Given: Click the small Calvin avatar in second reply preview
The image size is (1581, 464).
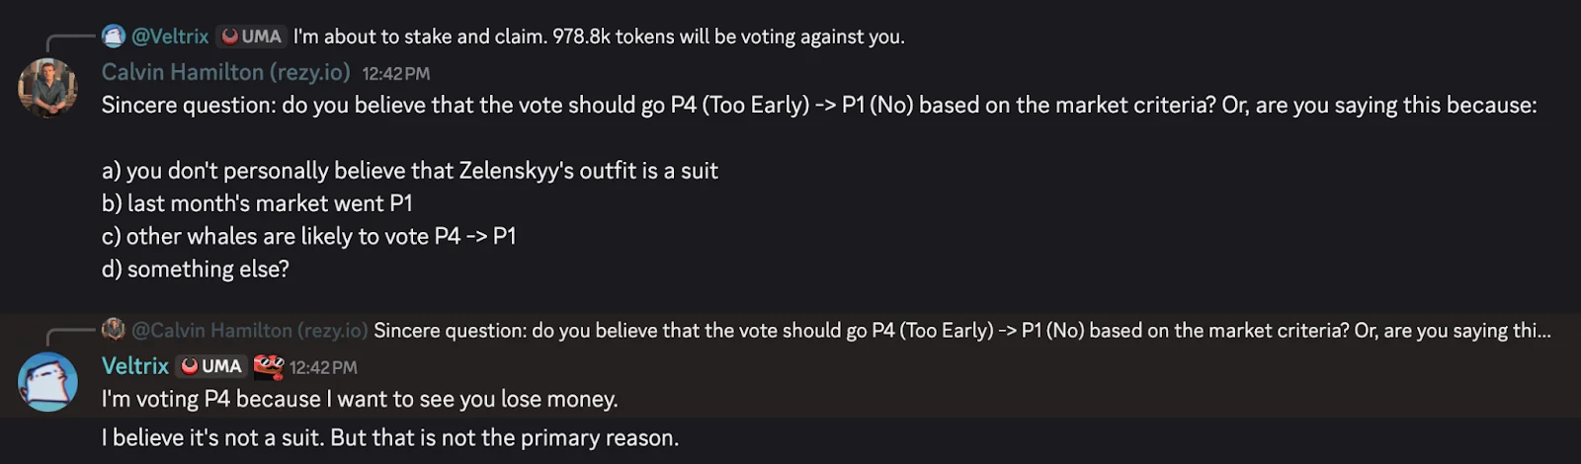Looking at the screenshot, I should [114, 330].
